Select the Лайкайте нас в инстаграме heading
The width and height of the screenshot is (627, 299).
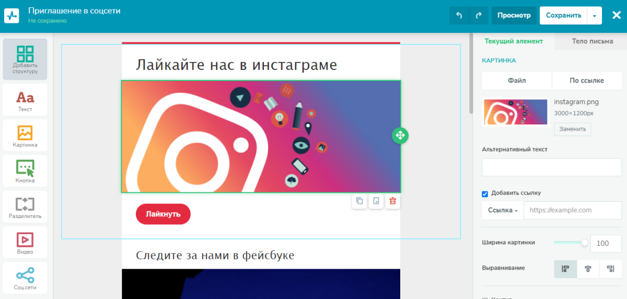[237, 65]
